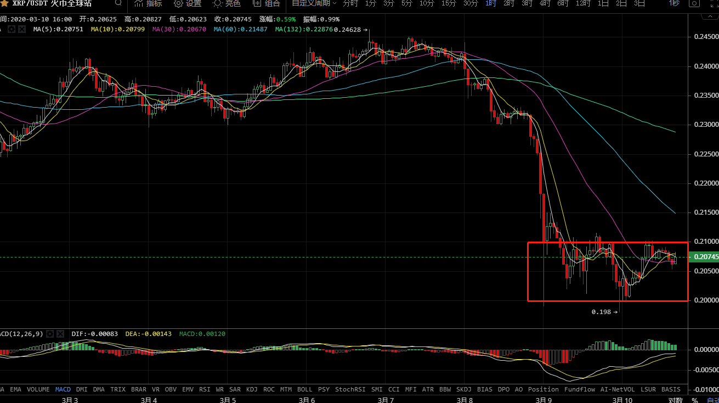Image resolution: width=719 pixels, height=403 pixels.
Task: Remove the MACD indicator with X
Action: point(60,334)
